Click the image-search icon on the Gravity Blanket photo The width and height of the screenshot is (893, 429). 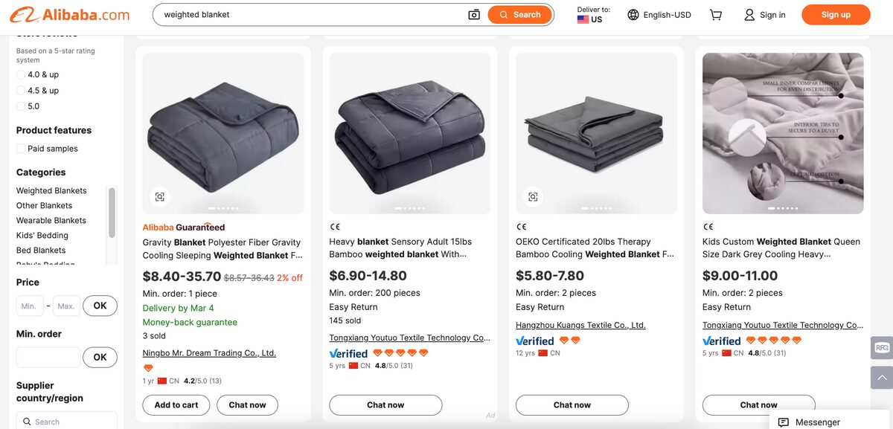click(x=160, y=196)
